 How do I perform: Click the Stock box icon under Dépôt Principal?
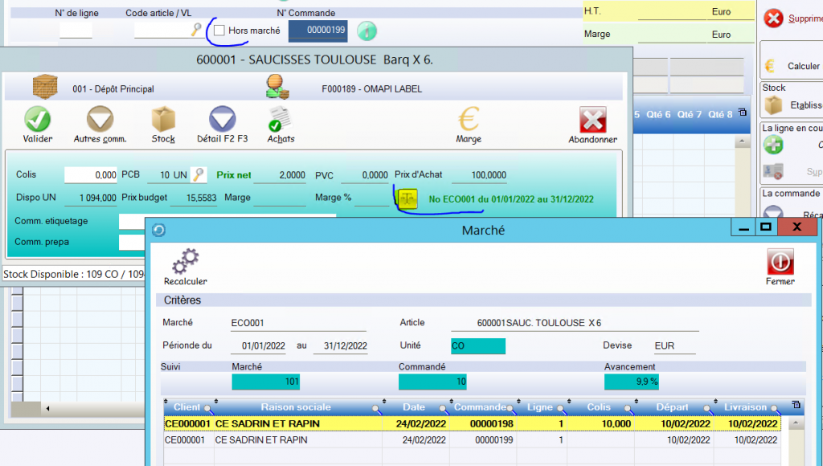(x=163, y=120)
